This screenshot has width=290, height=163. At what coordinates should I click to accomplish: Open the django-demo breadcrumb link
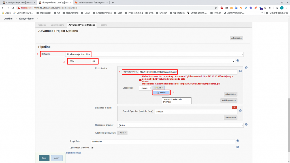(26, 19)
